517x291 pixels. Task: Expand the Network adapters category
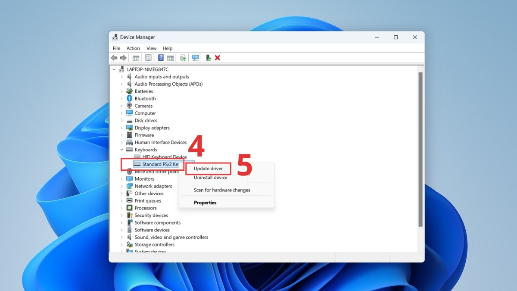tap(122, 186)
